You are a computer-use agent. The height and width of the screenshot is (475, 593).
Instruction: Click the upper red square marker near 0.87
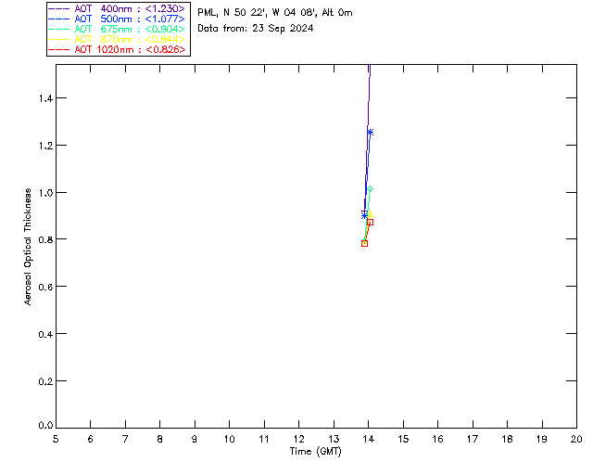tap(371, 223)
